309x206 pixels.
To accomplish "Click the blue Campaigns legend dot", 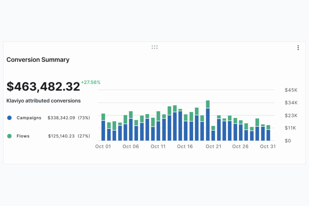I will click(9, 118).
